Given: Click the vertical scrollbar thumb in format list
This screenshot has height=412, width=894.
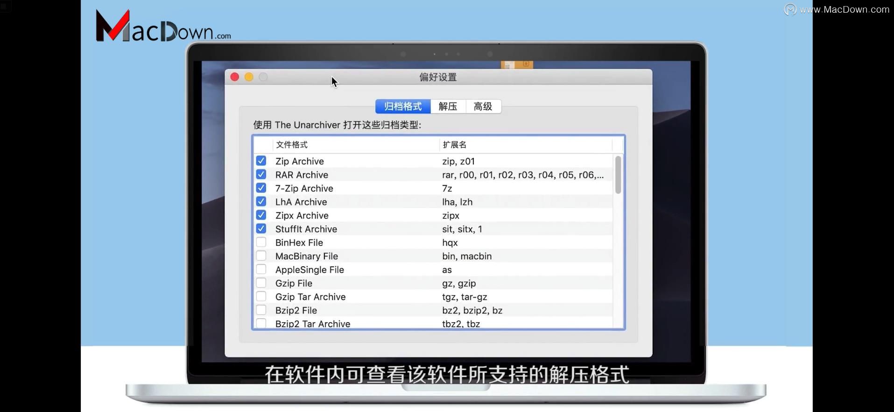Looking at the screenshot, I should click(618, 175).
